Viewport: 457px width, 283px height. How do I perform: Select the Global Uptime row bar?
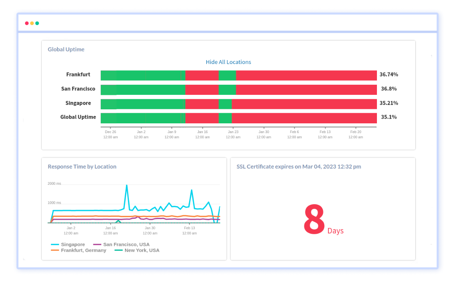coord(239,118)
